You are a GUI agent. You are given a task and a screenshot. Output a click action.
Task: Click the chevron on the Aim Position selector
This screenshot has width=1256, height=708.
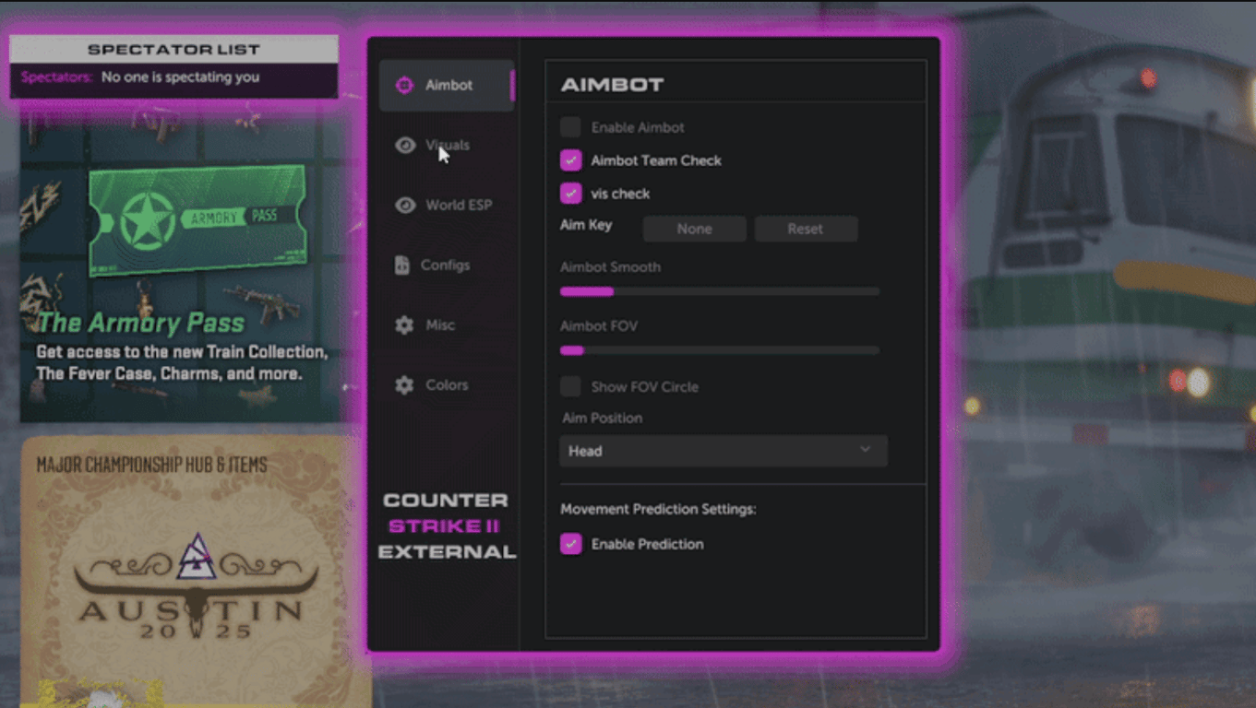pos(865,451)
